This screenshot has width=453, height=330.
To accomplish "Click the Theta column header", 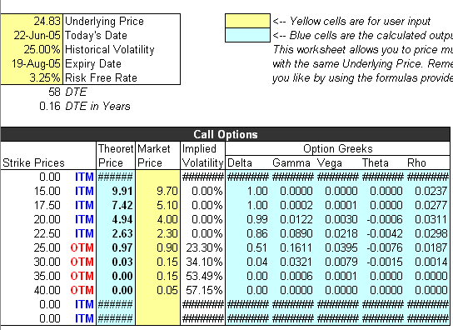I will (375, 162).
